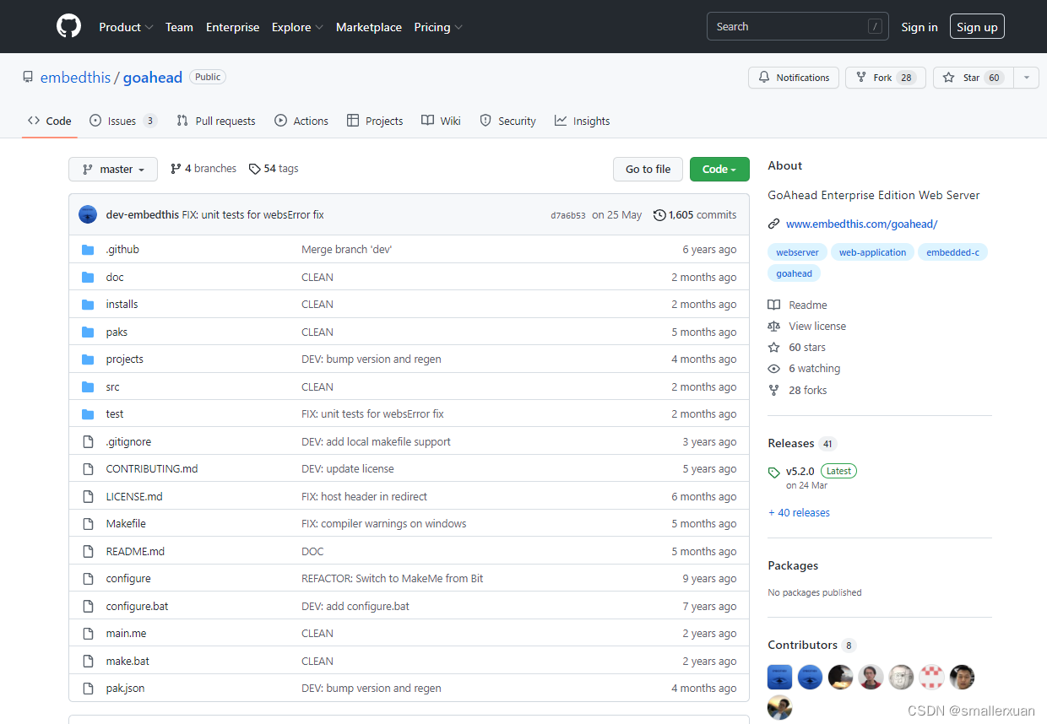Click the webserver topic tag
Viewport: 1047px width, 724px height.
click(798, 252)
